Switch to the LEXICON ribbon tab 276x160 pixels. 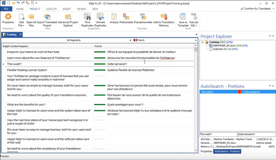[x=51, y=9]
